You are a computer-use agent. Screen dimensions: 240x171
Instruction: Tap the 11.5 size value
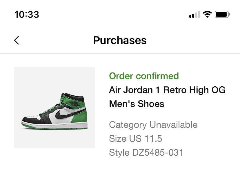pos(153,139)
